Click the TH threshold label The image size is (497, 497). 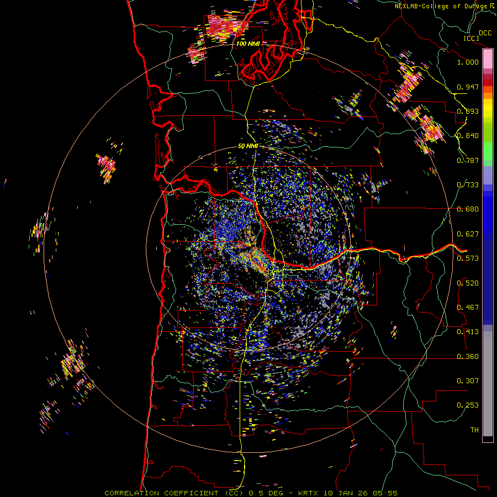click(x=474, y=430)
